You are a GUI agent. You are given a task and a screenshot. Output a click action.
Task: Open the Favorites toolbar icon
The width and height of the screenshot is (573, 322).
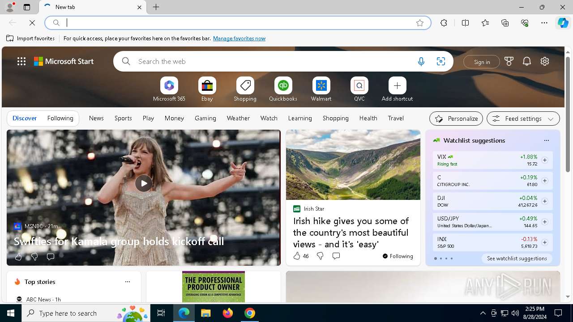[485, 23]
